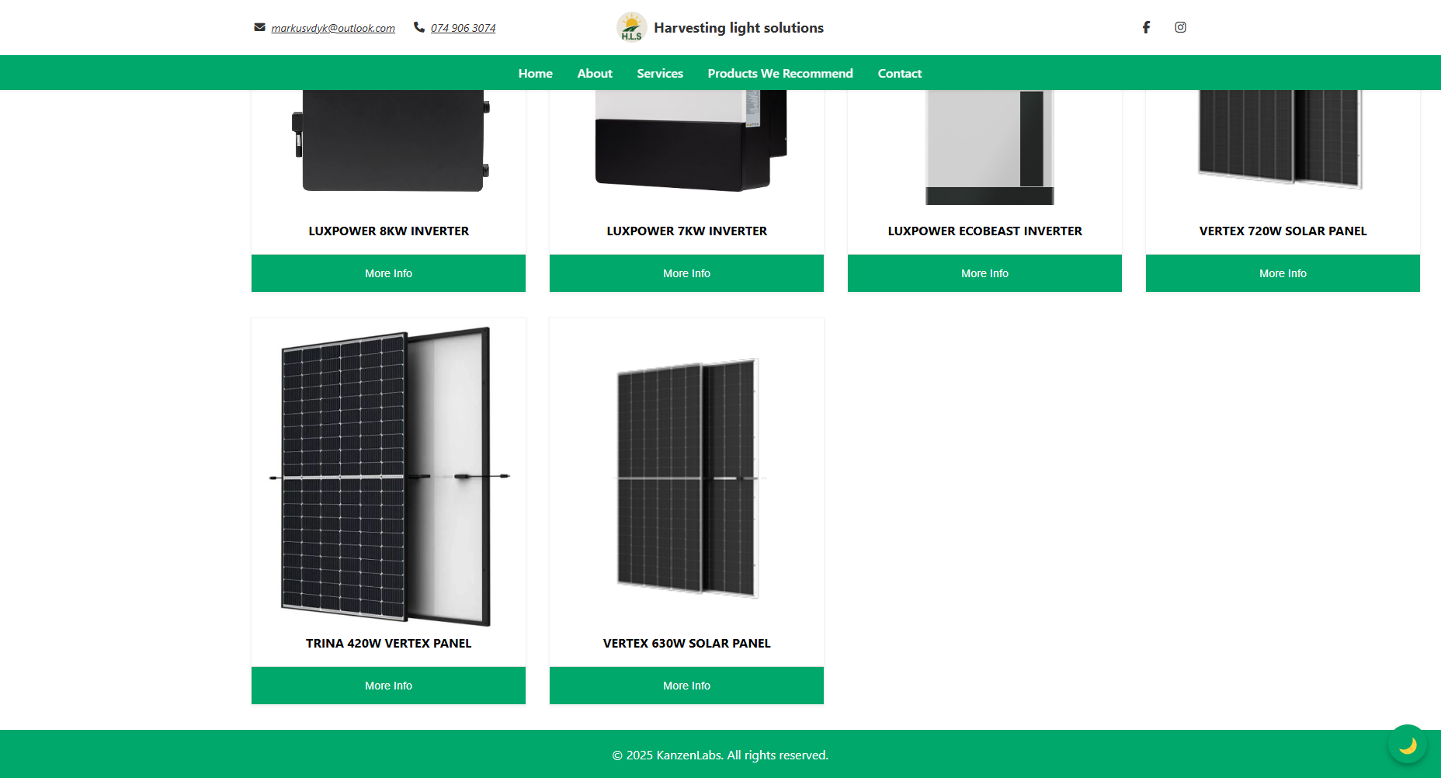Click the envelope email icon
The width and height of the screenshot is (1441, 778).
(x=259, y=27)
